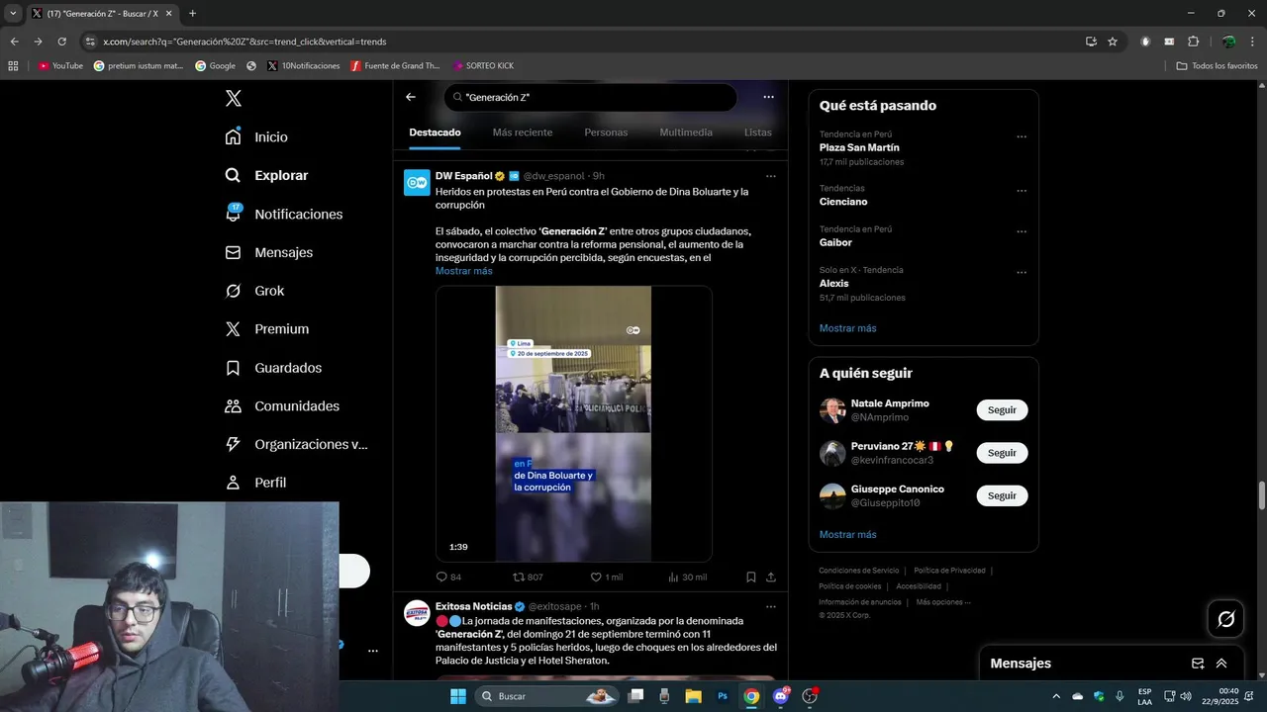Image resolution: width=1267 pixels, height=712 pixels.
Task: Switch to the Más reciente tab
Action: (523, 133)
